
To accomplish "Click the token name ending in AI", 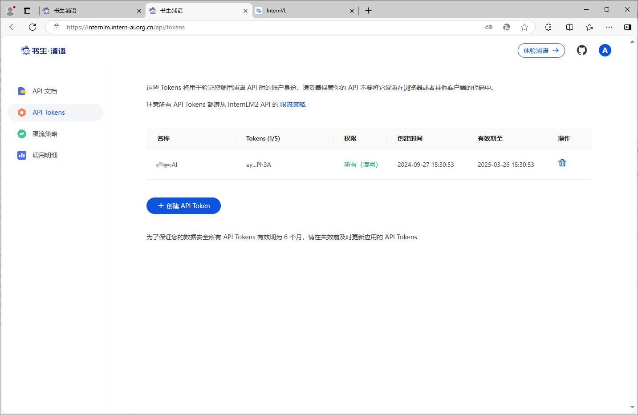I will 167,165.
